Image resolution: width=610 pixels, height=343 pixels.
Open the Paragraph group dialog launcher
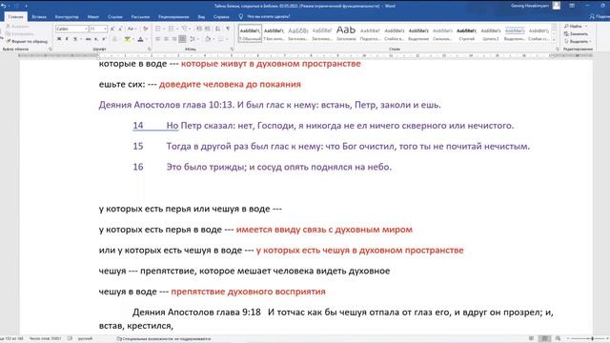pos(232,50)
